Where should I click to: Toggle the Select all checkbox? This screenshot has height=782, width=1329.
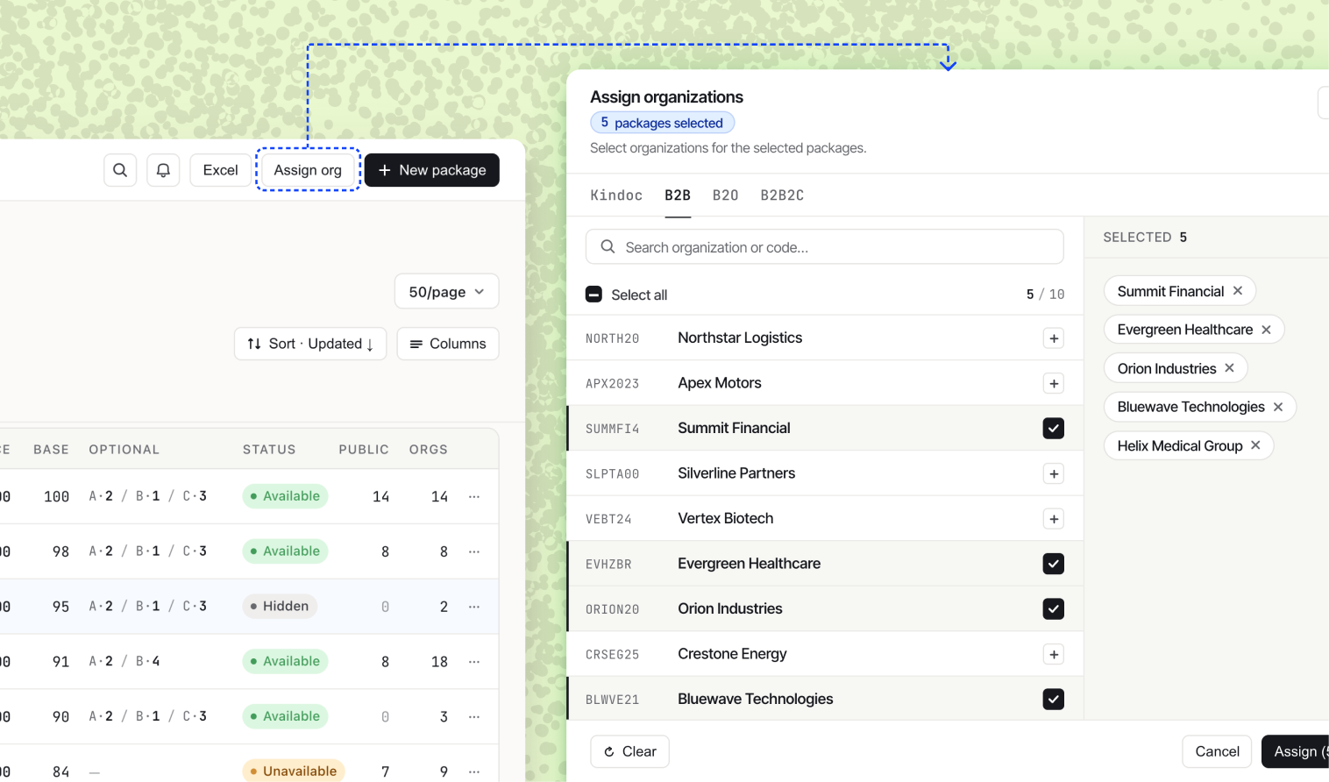(593, 295)
